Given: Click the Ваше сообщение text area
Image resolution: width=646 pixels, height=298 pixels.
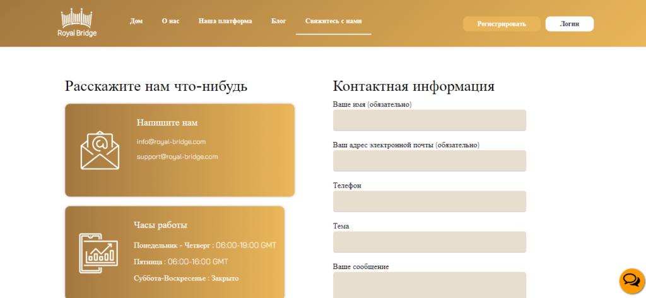Looking at the screenshot, I should click(429, 285).
